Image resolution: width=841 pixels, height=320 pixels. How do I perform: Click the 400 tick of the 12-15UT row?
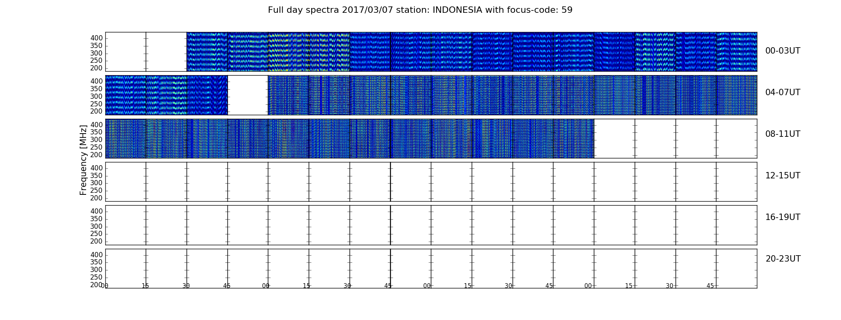97,168
